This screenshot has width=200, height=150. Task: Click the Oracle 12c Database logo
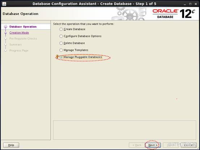pos(174,14)
